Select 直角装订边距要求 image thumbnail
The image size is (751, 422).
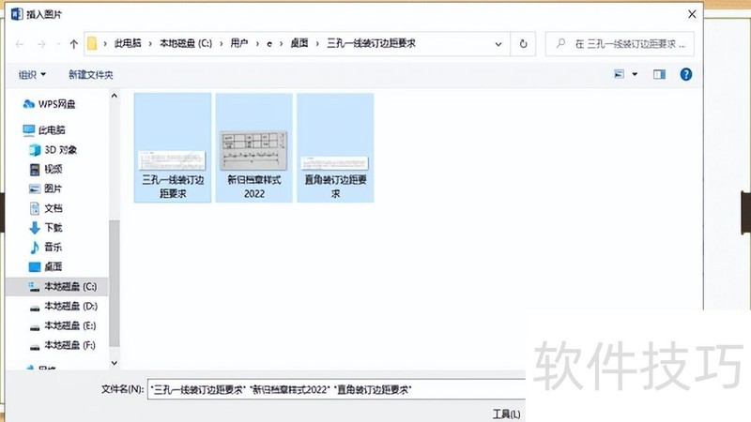[x=335, y=148]
